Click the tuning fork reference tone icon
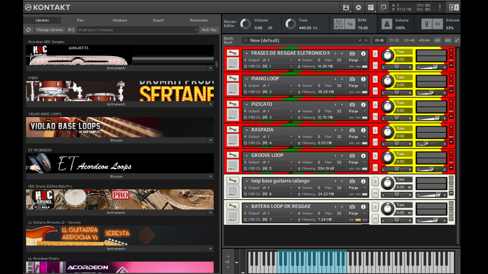The image size is (488, 274). point(427,24)
